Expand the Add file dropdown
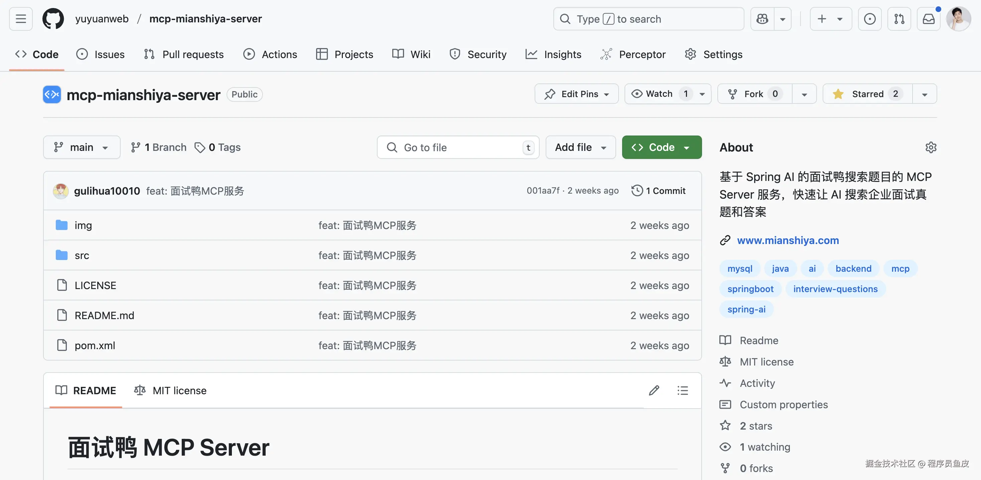 [x=580, y=147]
